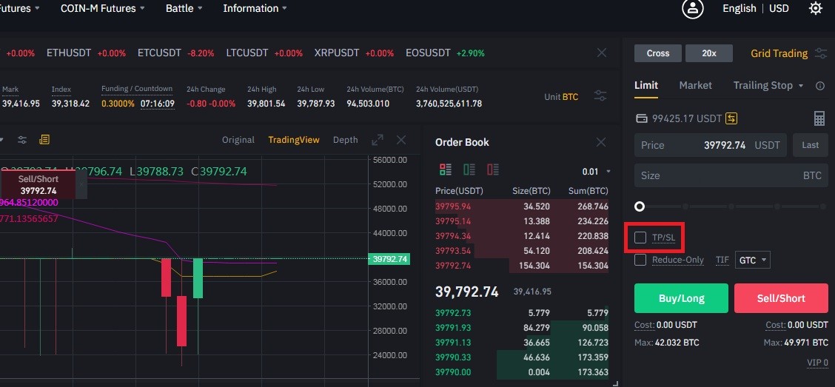
Task: Click the Unit BTC selector
Action: (561, 97)
